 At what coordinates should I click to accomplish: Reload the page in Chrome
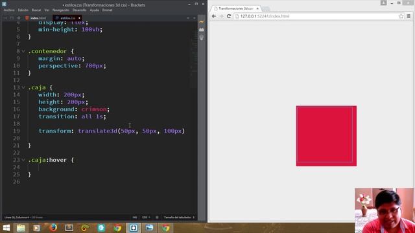(x=229, y=16)
